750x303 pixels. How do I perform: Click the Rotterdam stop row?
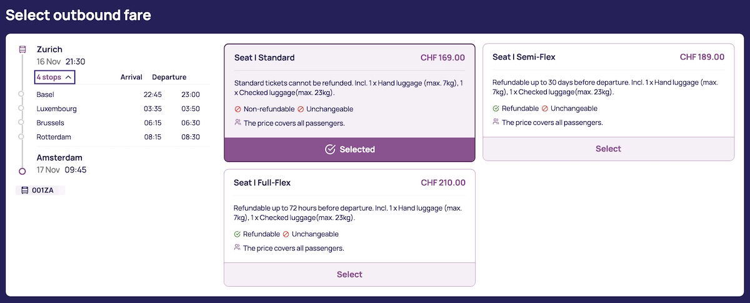pos(116,137)
